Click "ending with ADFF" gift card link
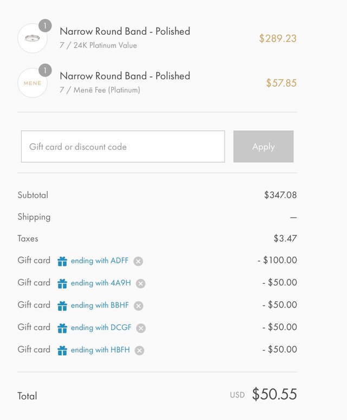The image size is (347, 420). point(100,261)
